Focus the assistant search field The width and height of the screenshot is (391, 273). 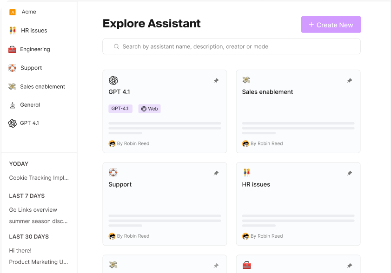pyautogui.click(x=232, y=46)
